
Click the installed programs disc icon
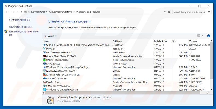pos(50,100)
